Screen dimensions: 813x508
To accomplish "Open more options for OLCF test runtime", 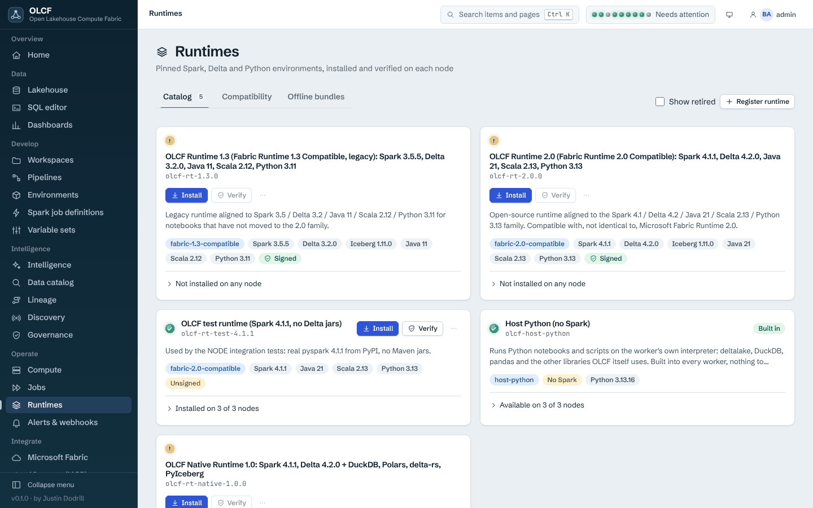I will 454,329.
